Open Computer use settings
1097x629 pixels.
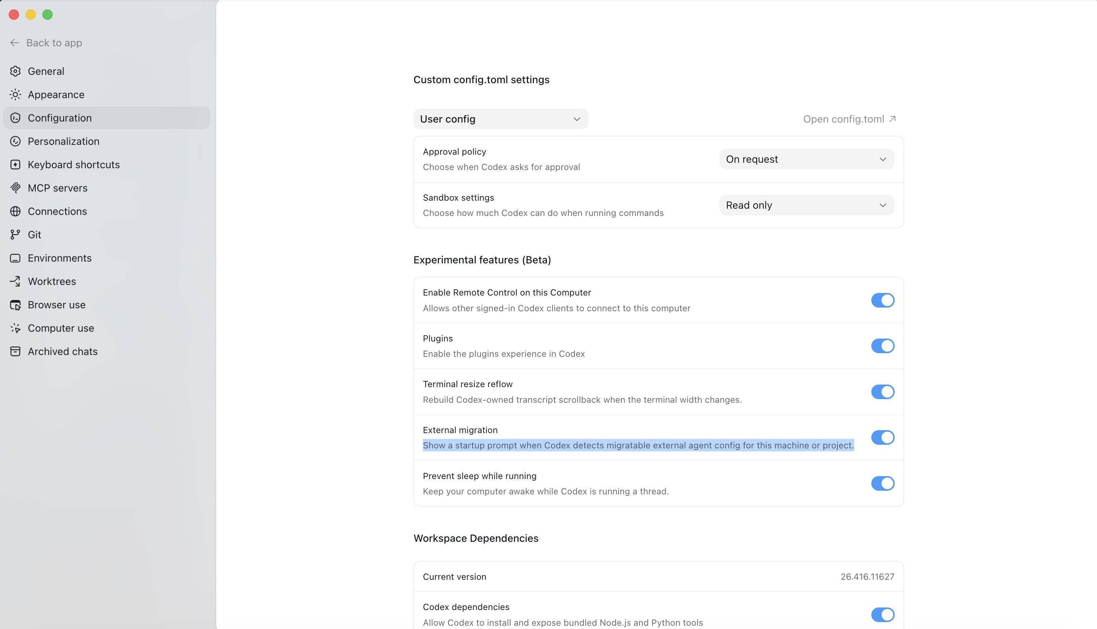[106, 328]
